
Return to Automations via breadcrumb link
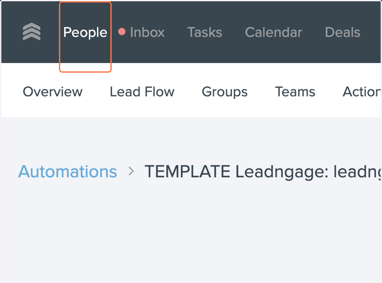point(67,172)
